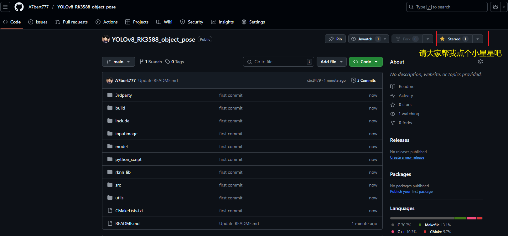Open the Copilot icon in header
The height and width of the screenshot is (236, 508).
click(x=495, y=7)
